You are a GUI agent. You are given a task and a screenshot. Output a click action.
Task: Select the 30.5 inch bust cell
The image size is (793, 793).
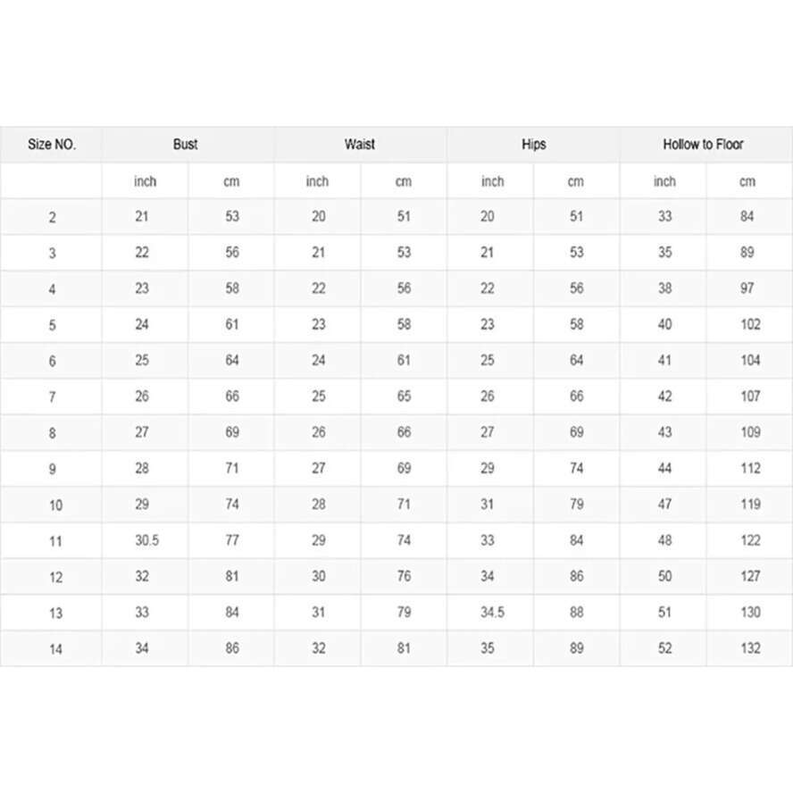point(146,540)
